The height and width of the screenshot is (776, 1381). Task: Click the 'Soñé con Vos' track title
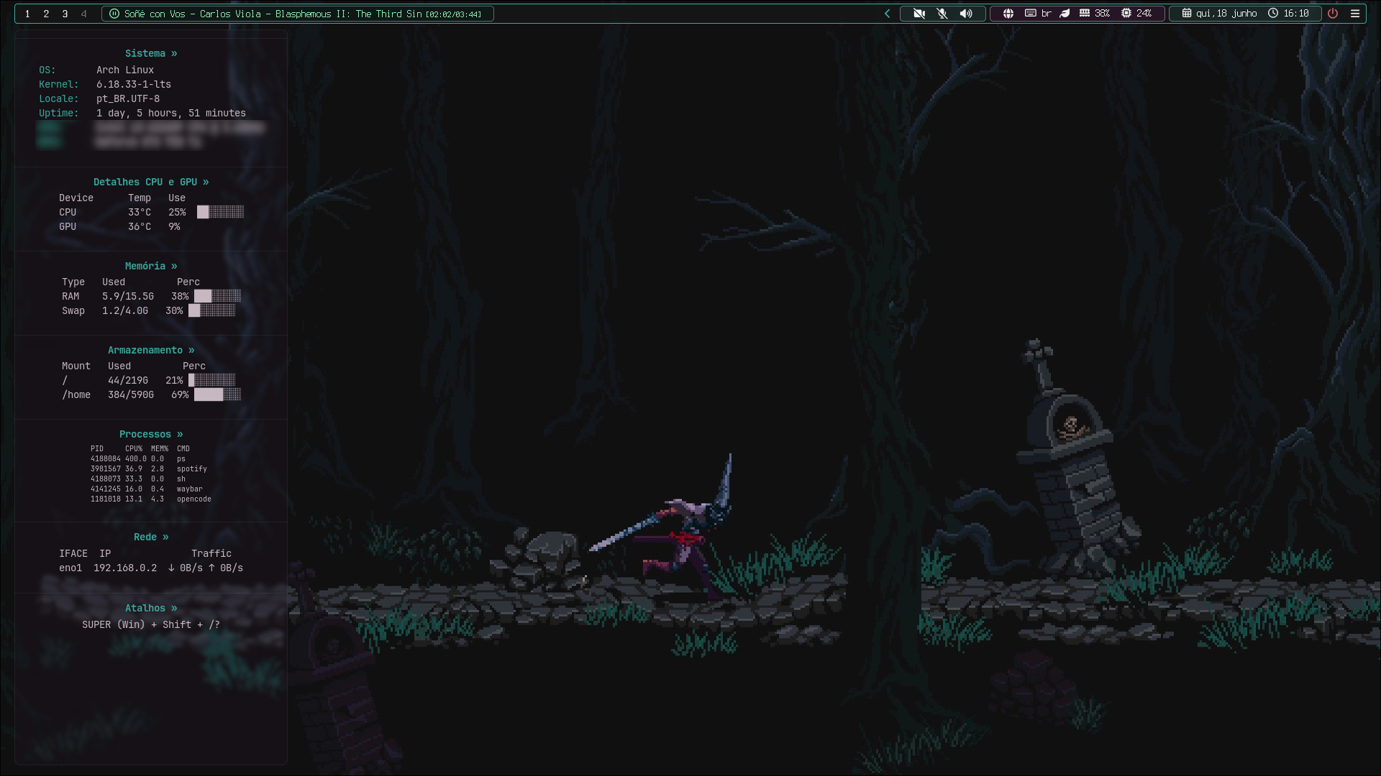(x=155, y=14)
